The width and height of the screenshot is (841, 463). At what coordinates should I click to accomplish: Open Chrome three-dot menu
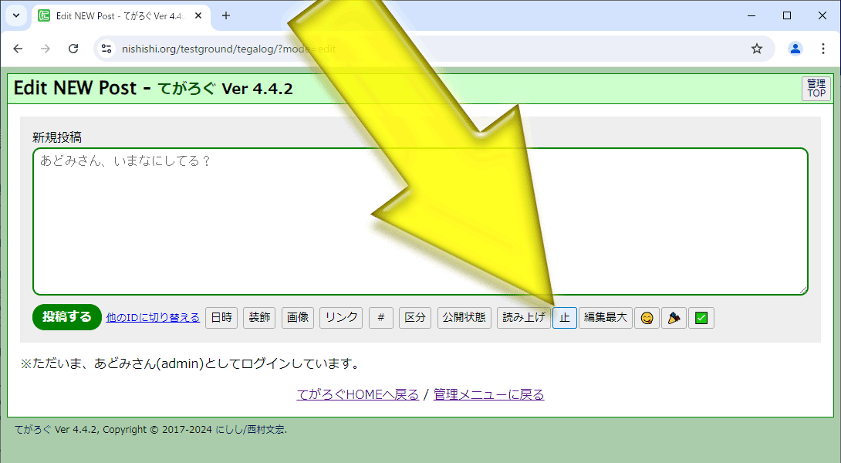(823, 49)
